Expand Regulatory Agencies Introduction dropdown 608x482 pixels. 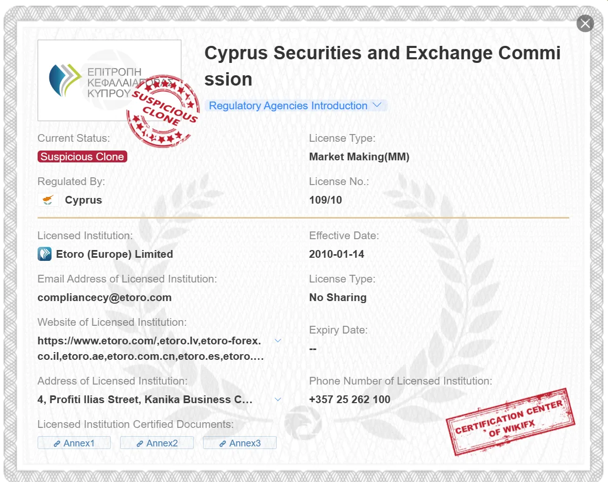[295, 106]
